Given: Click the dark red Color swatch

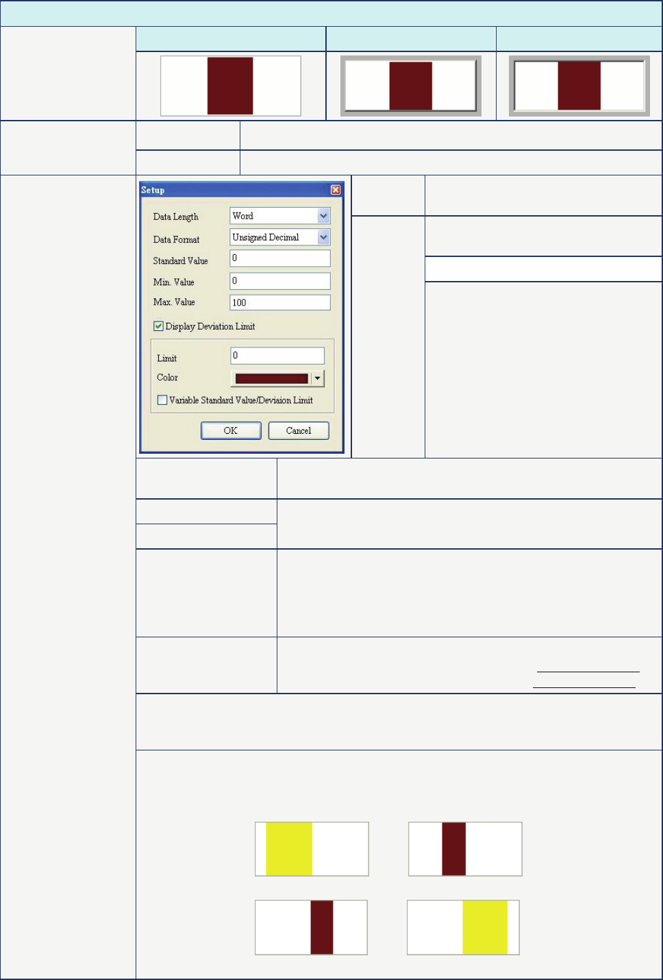Looking at the screenshot, I should pos(271,378).
